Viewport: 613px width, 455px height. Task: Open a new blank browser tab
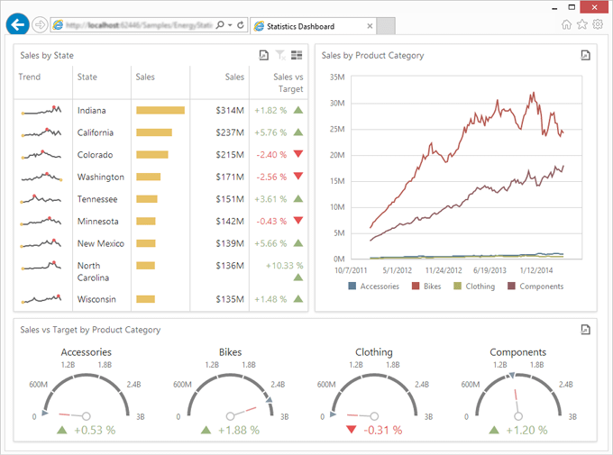[384, 26]
